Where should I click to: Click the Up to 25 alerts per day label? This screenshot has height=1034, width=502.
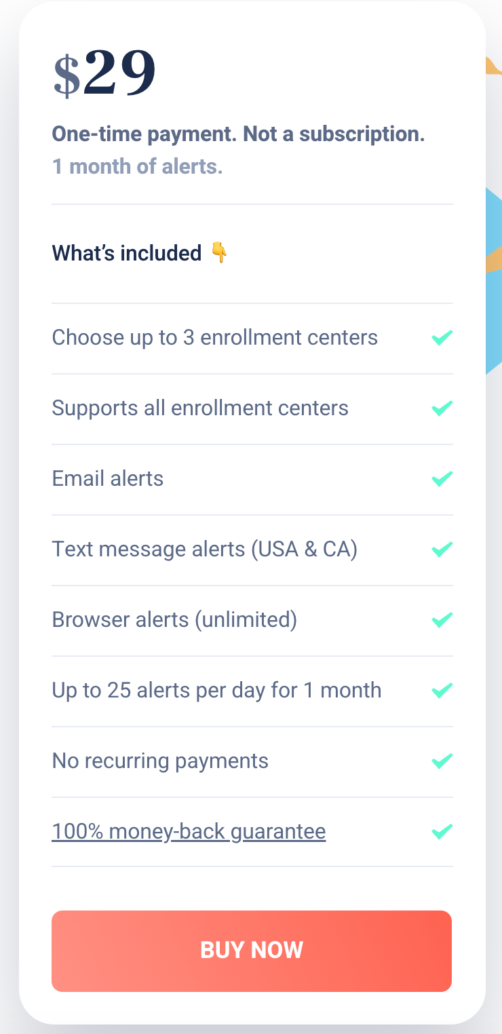point(216,690)
